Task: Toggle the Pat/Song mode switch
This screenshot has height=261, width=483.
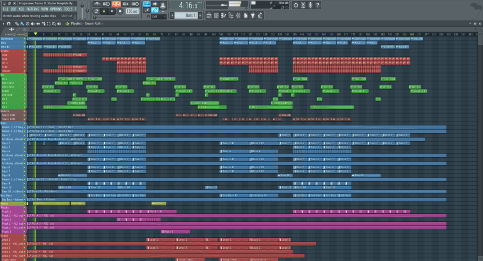Action: click(x=96, y=11)
